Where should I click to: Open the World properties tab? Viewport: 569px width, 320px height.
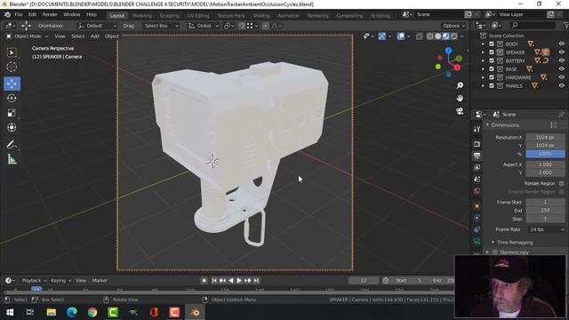click(477, 191)
